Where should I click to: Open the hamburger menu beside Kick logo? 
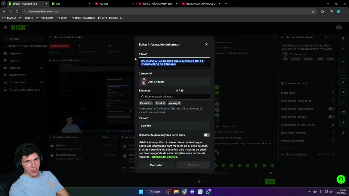pos(6,27)
